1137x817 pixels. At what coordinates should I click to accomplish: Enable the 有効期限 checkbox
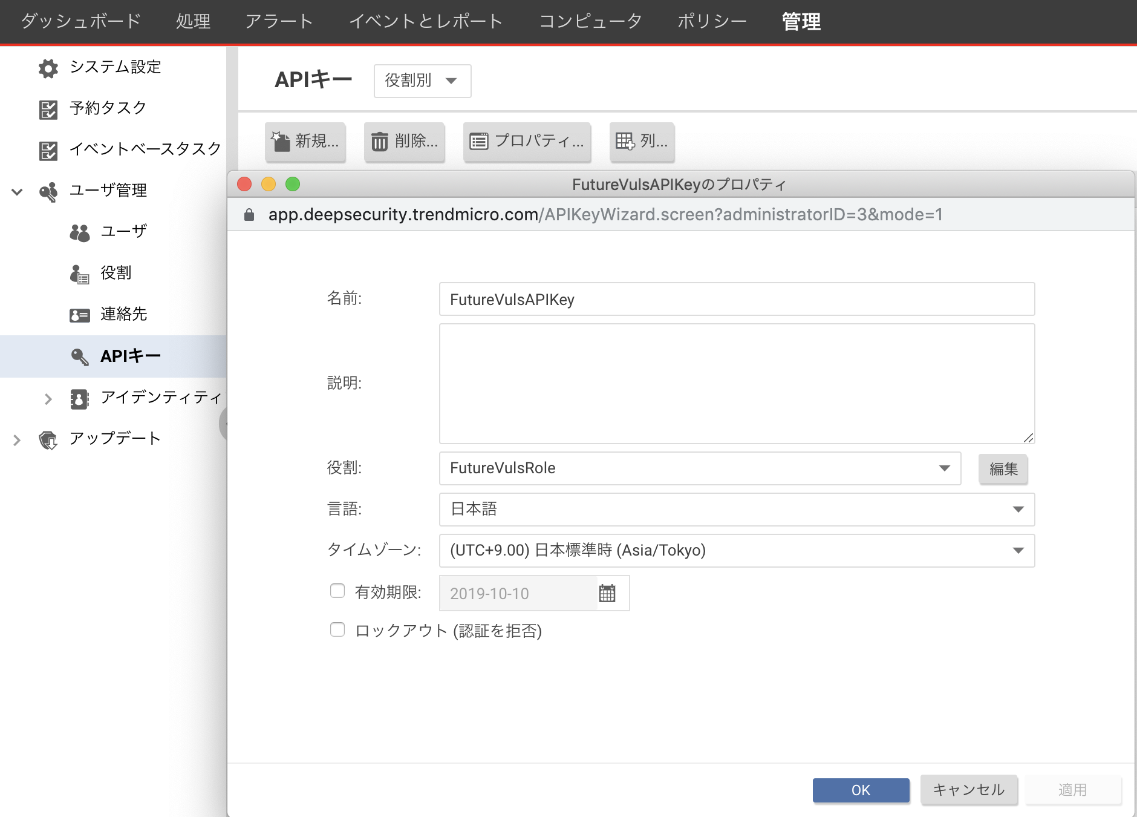[337, 591]
